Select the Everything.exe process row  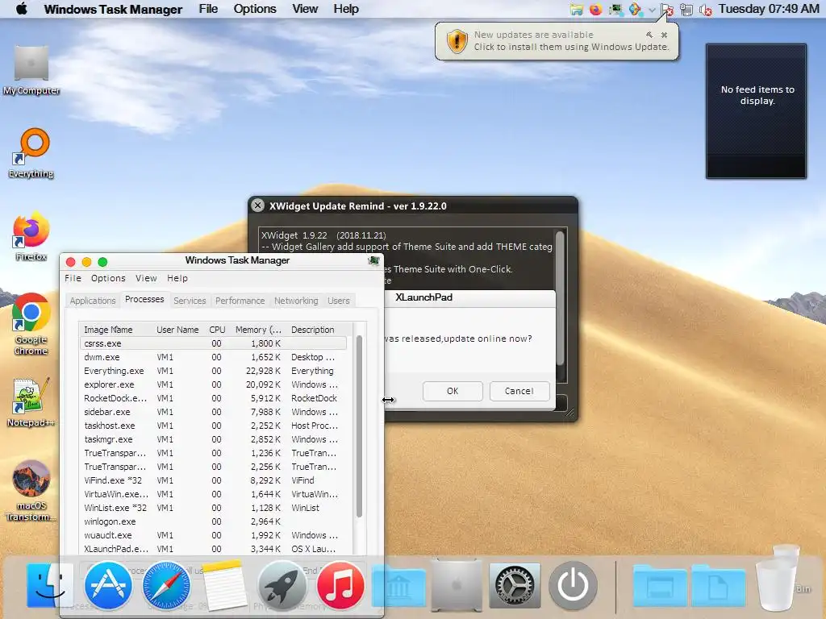pyautogui.click(x=213, y=371)
